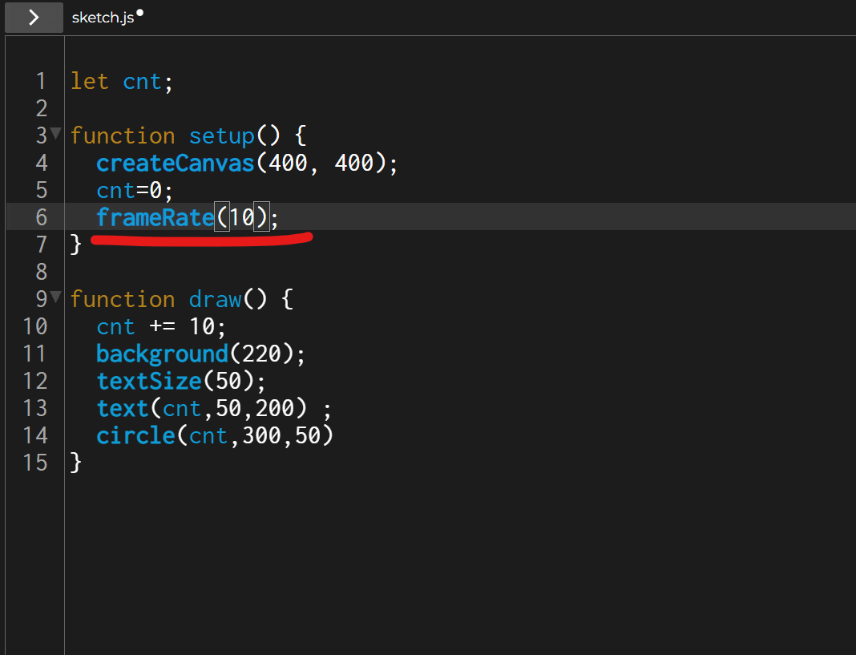The height and width of the screenshot is (655, 856).
Task: Collapse the setup function fold arrow
Action: point(55,132)
